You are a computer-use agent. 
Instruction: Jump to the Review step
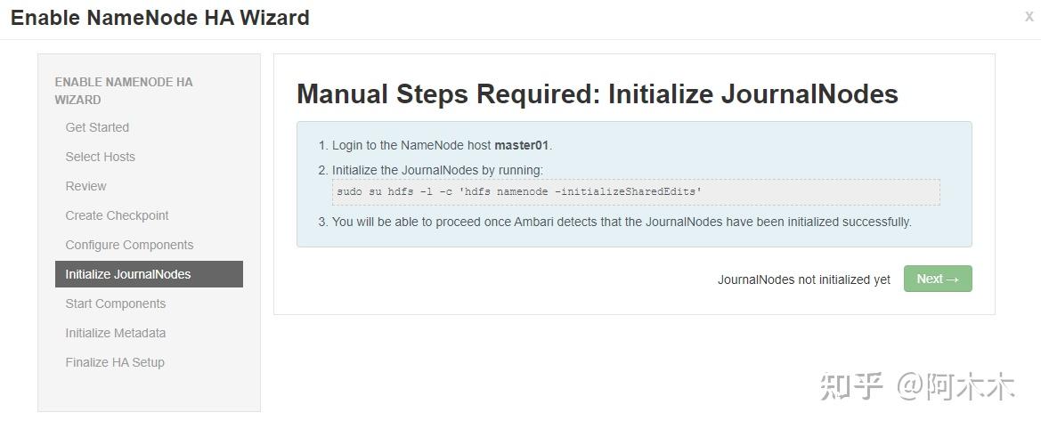[x=85, y=186]
